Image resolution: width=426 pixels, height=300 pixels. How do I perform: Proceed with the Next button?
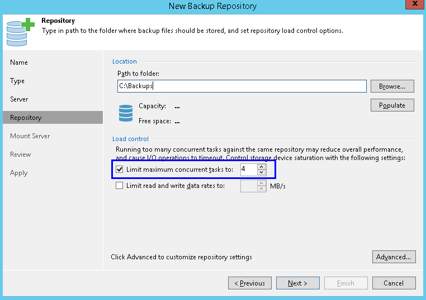(x=297, y=283)
